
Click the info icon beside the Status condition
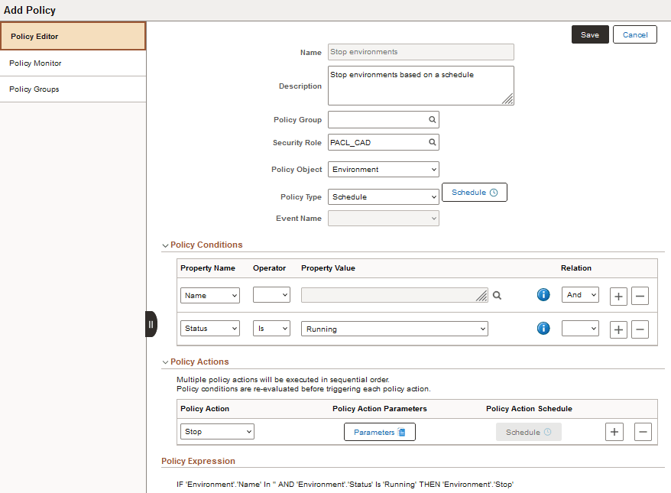tap(543, 328)
